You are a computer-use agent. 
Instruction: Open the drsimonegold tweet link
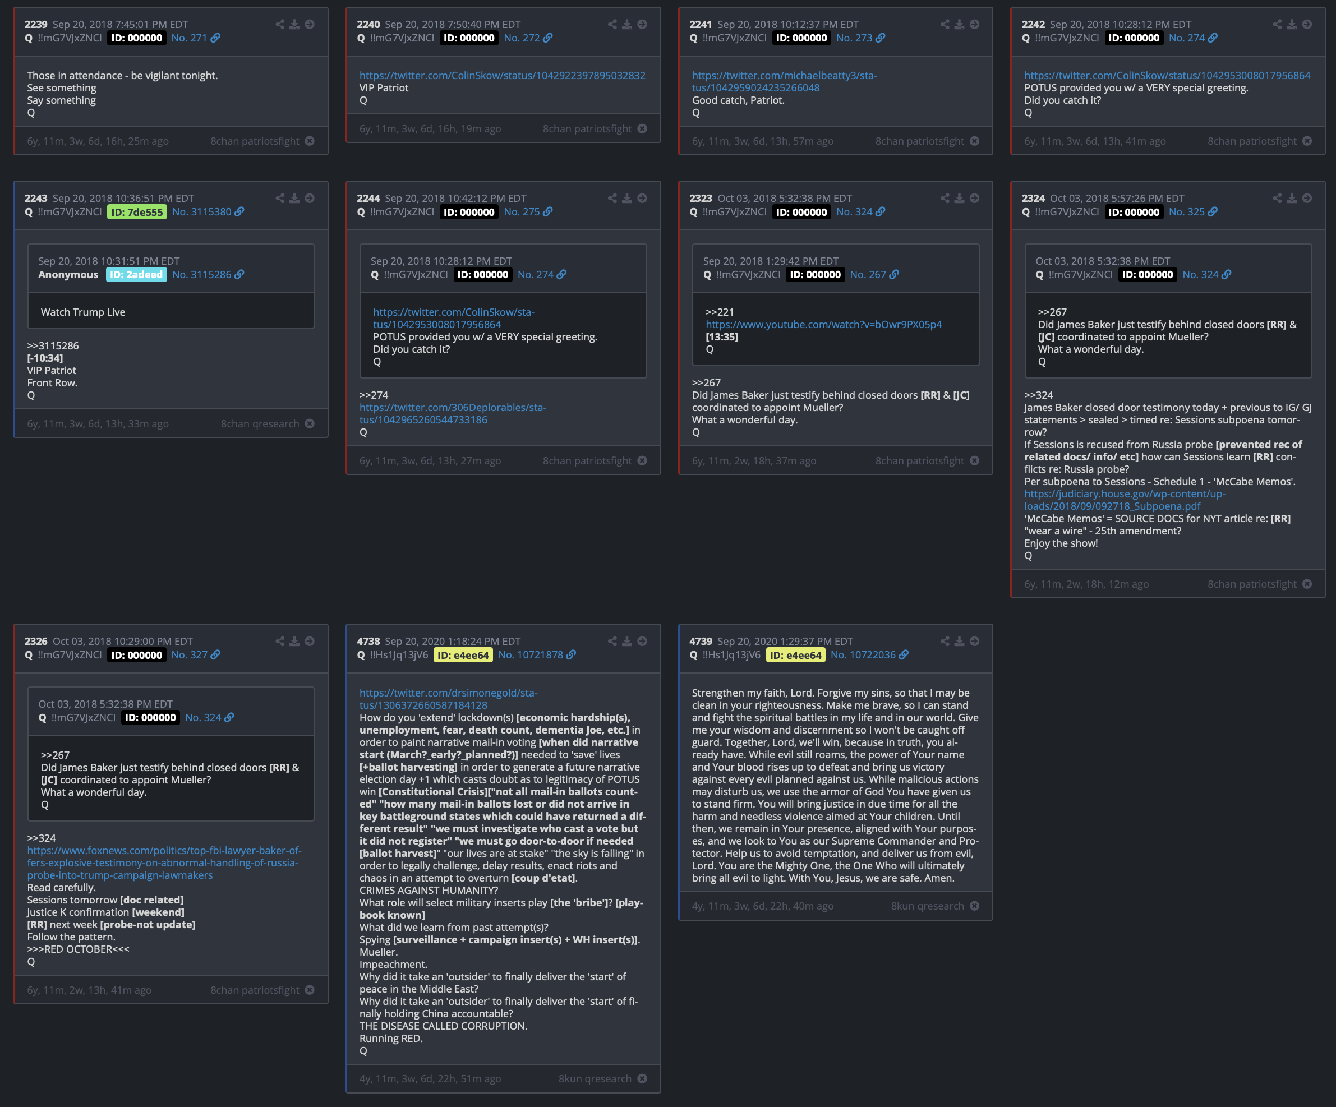pyautogui.click(x=449, y=699)
